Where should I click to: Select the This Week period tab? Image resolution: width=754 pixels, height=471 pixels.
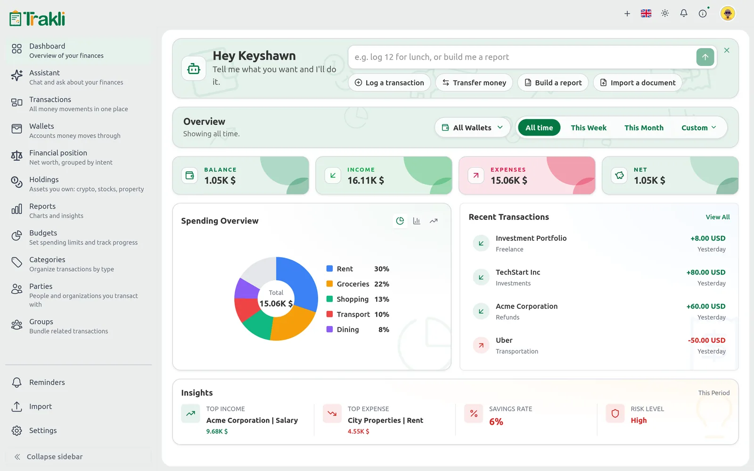click(x=589, y=128)
